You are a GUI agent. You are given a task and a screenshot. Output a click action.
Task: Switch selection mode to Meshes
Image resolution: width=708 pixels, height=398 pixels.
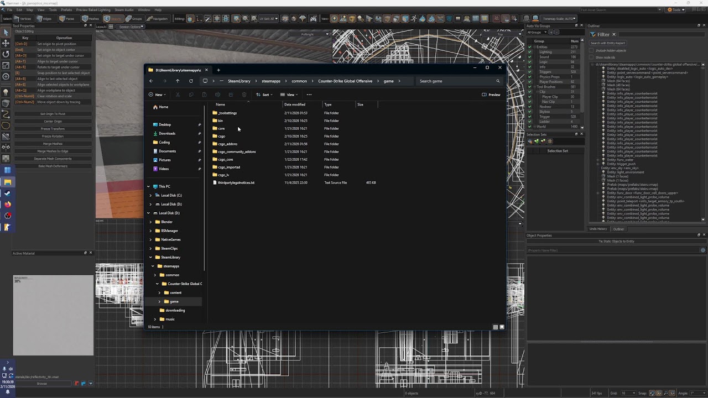coord(91,18)
